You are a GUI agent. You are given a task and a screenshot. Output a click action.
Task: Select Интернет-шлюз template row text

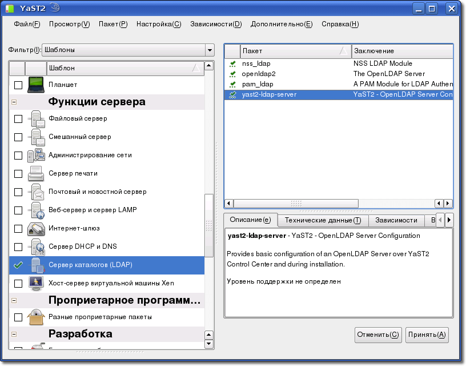[x=74, y=228]
